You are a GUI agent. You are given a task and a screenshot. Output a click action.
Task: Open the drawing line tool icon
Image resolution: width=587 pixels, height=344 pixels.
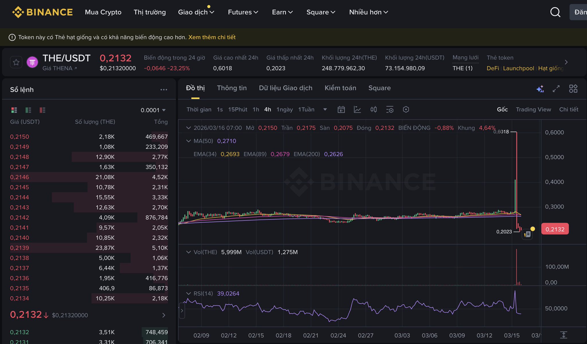coord(357,109)
